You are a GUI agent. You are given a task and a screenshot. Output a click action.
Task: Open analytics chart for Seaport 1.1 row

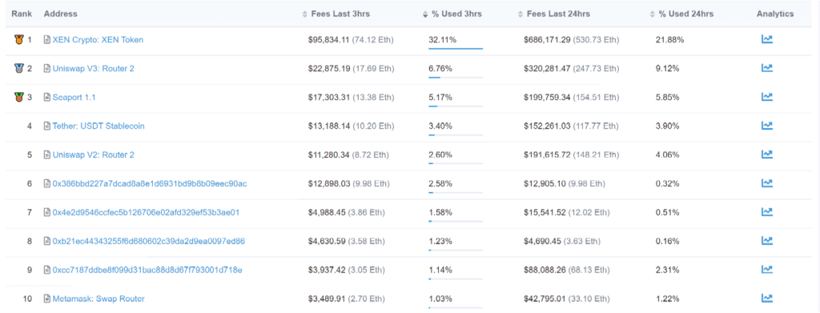click(x=766, y=97)
